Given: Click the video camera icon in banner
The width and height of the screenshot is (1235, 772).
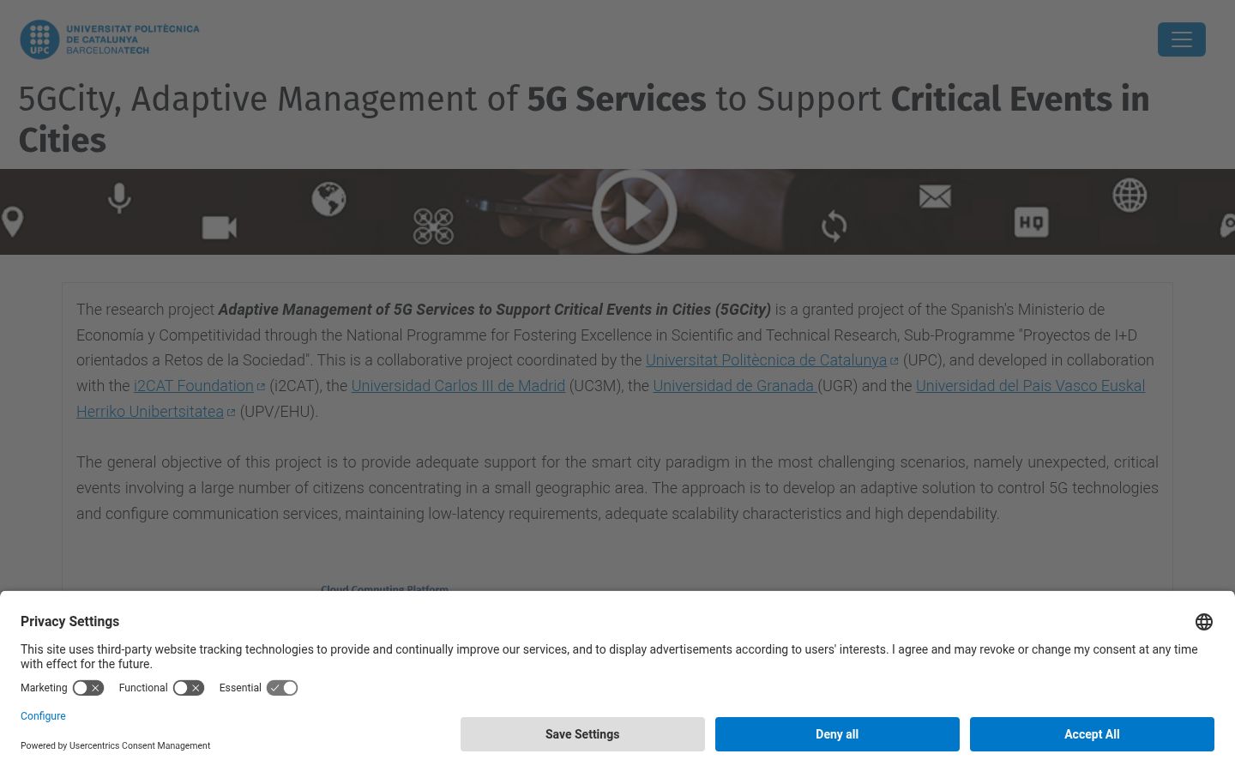Looking at the screenshot, I should tap(220, 227).
